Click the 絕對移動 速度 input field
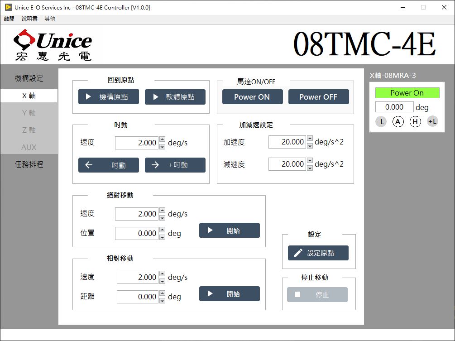Screen dimensions: 455x341 [x=137, y=214]
